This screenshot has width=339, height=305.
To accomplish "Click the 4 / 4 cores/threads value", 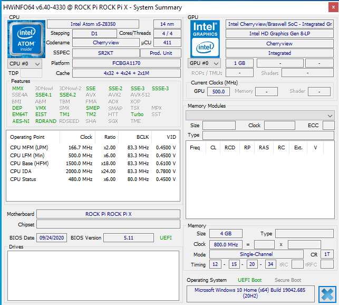I will tap(167, 34).
